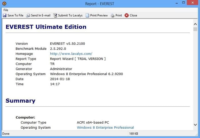Click the scrollbar down arrow
Screen dimensions: 200x138
point(195,125)
